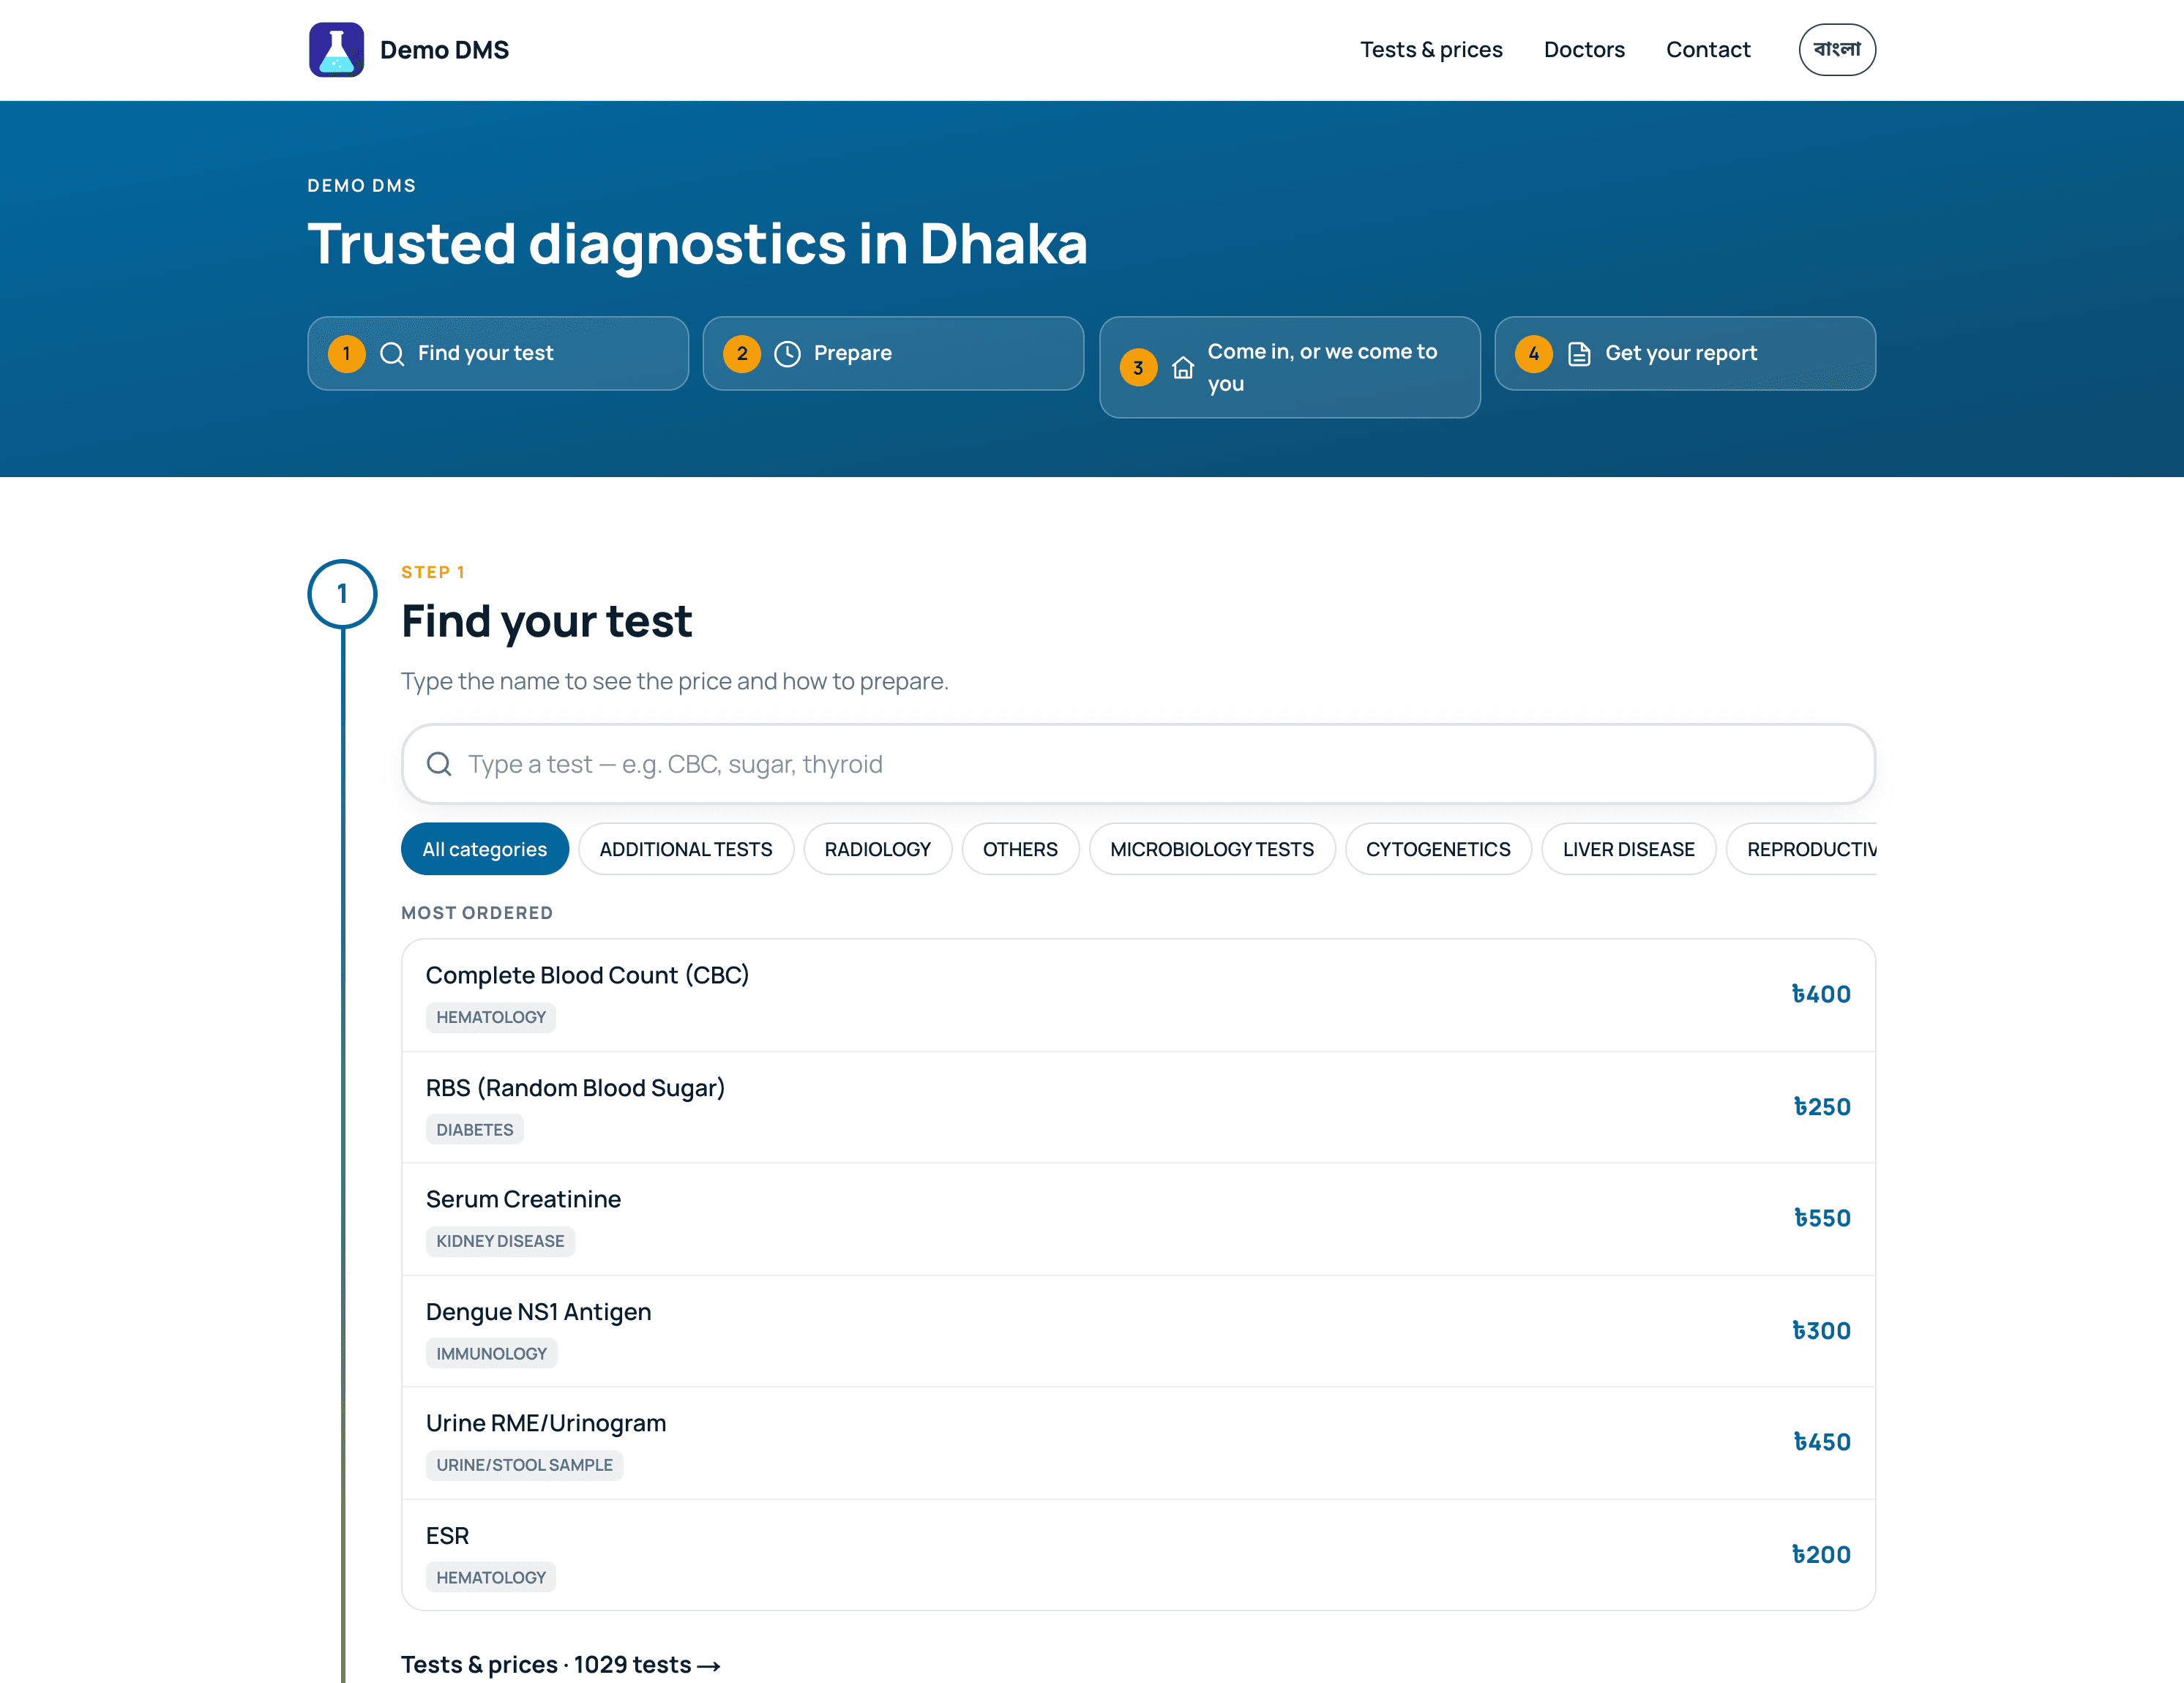Select the Urine RME/Urinogram test row
The image size is (2184, 1683).
click(x=1138, y=1443)
